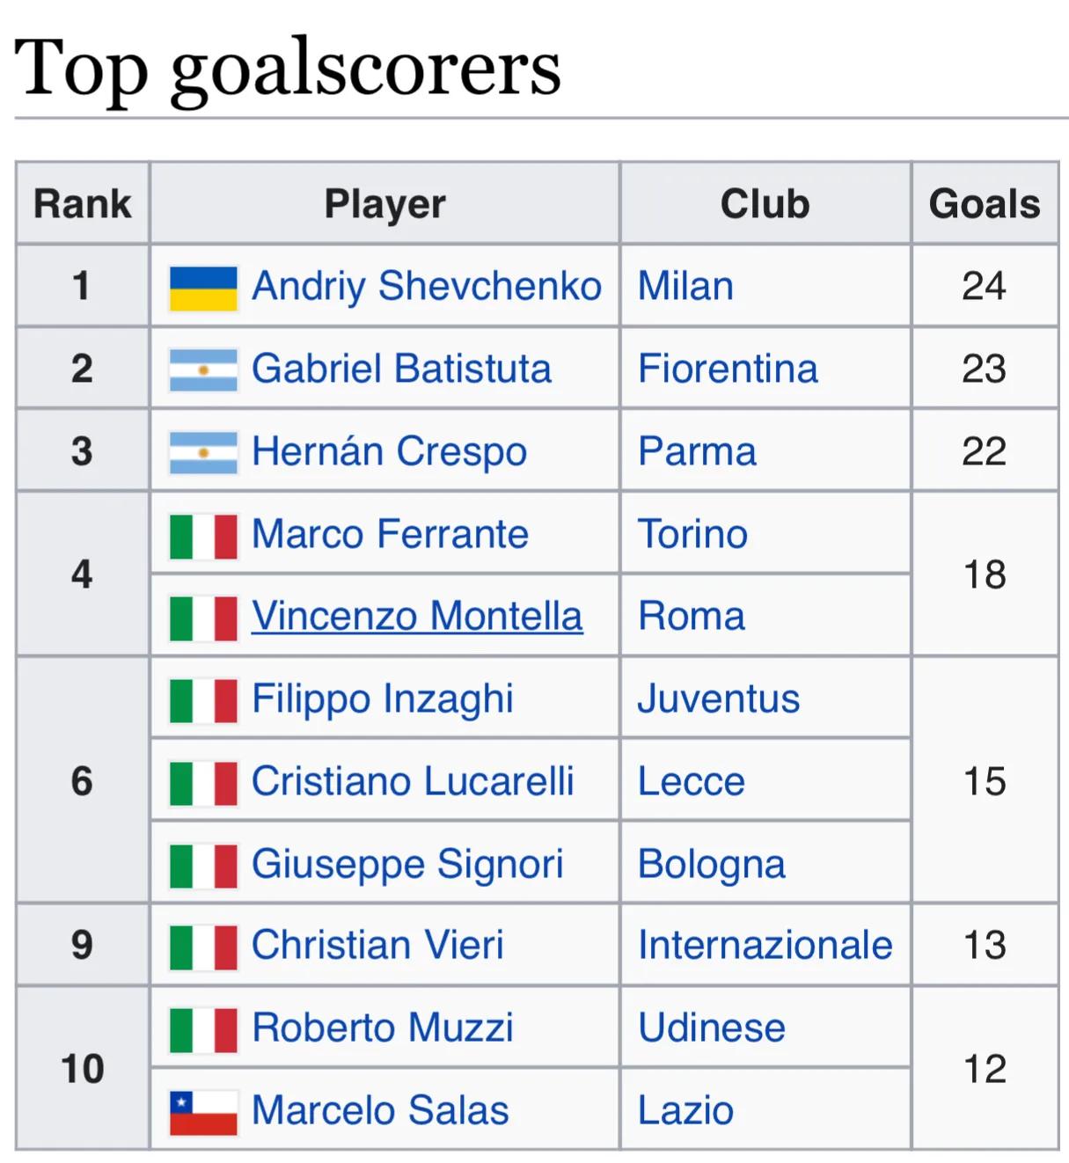This screenshot has height=1163, width=1069.
Task: Go to the Fiorentina club page
Action: coord(728,369)
